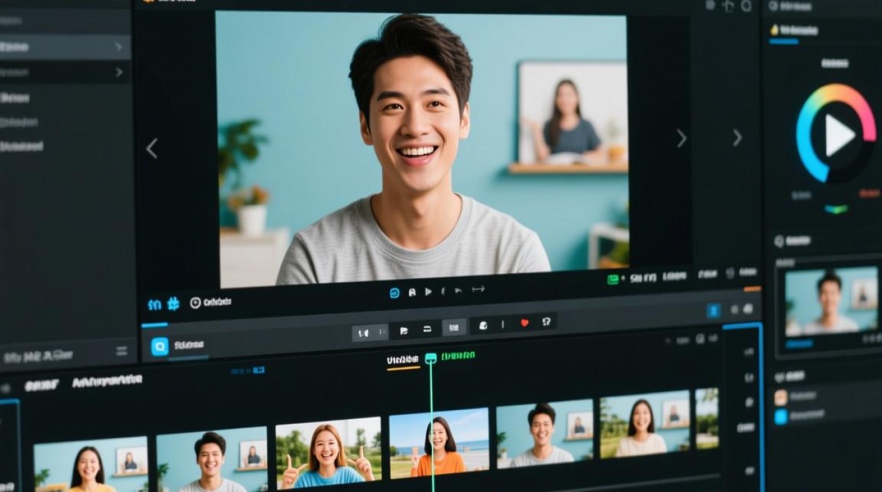
Task: Click the small play triangle under the preview
Action: coord(429,291)
